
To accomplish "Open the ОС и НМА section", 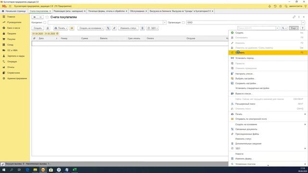I will click(x=12, y=50).
